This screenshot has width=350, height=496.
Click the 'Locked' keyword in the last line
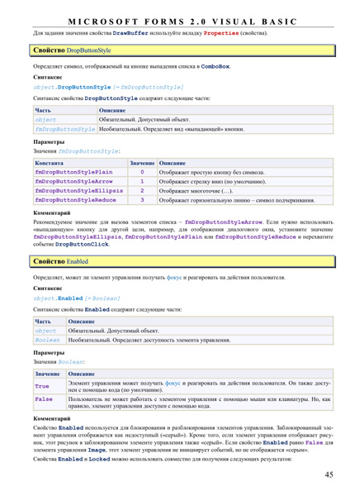[x=99, y=459]
